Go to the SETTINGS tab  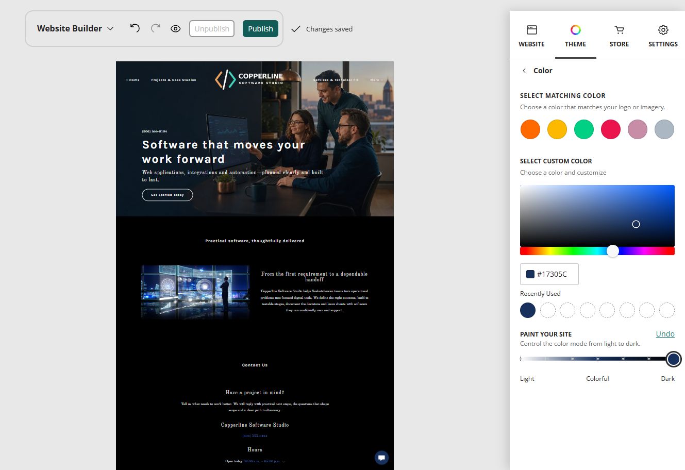[x=663, y=36]
